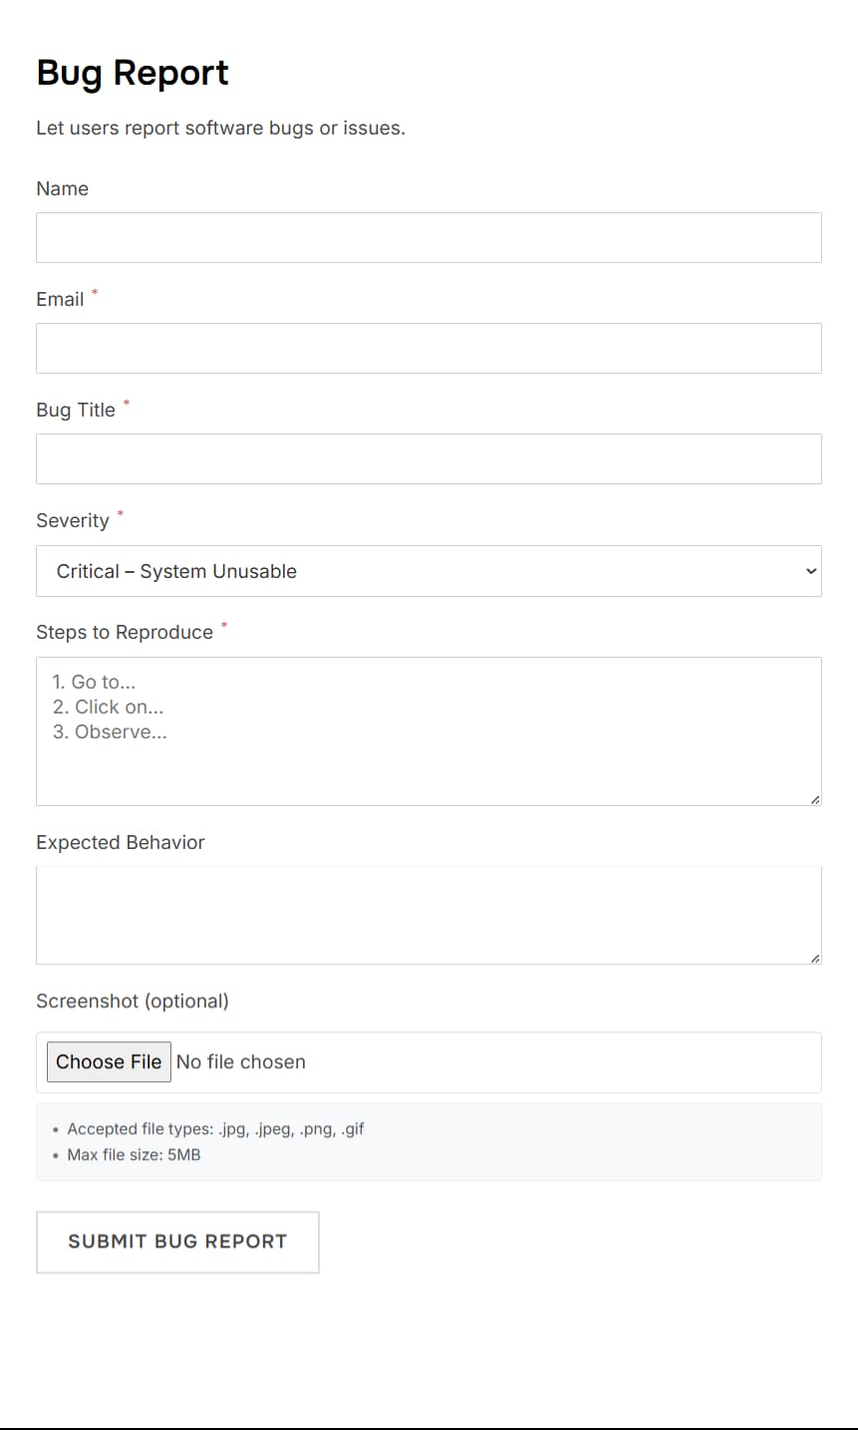Click the Steps to Reproduce textarea
858x1430 pixels.
(x=429, y=731)
